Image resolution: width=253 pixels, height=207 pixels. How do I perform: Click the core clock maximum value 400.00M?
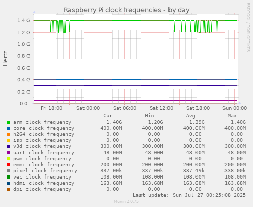[235, 128]
